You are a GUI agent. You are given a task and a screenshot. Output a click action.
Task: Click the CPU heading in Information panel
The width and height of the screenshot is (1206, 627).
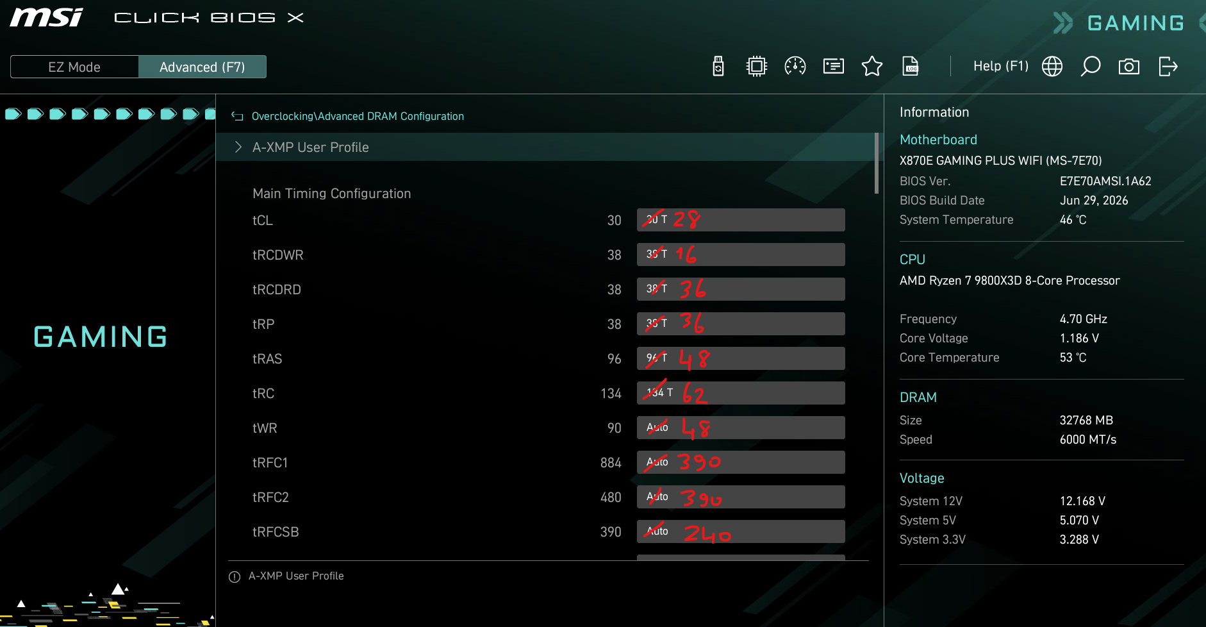pyautogui.click(x=913, y=260)
